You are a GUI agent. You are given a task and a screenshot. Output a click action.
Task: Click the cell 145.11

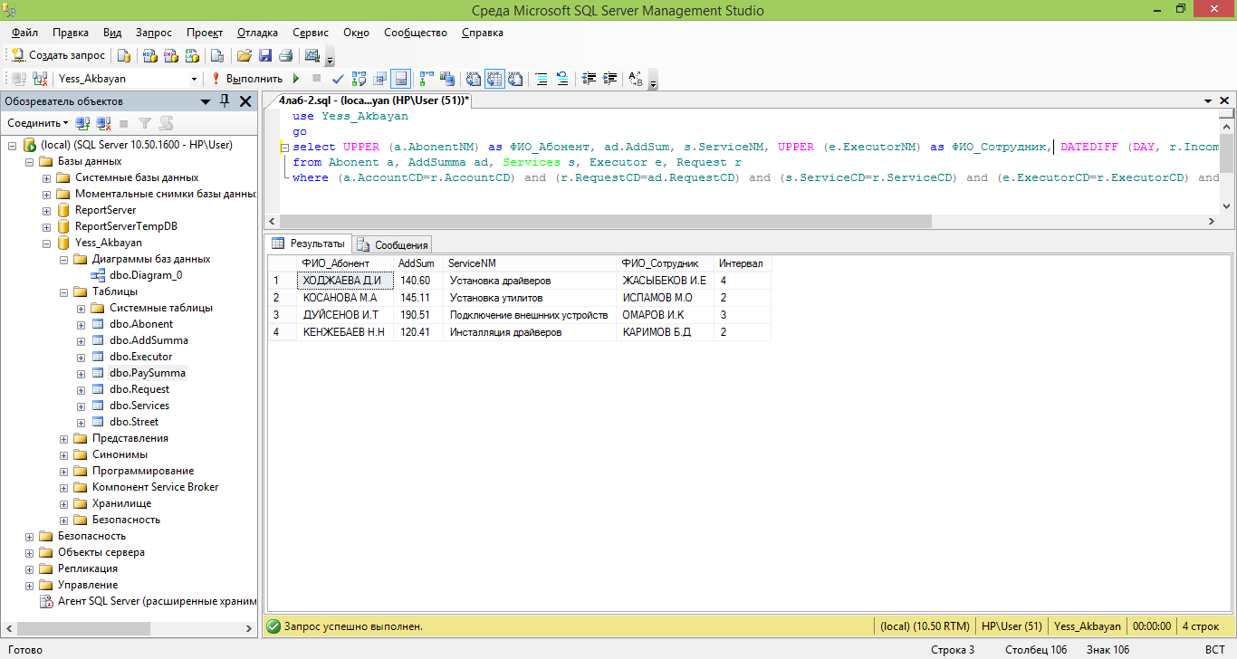pos(418,298)
